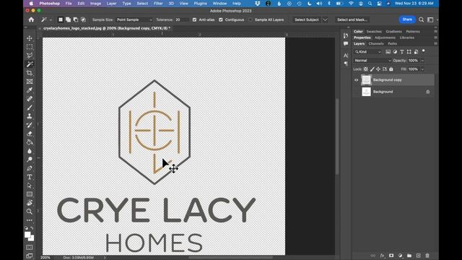Open the Color panel menu
The image size is (462, 260).
[435, 32]
